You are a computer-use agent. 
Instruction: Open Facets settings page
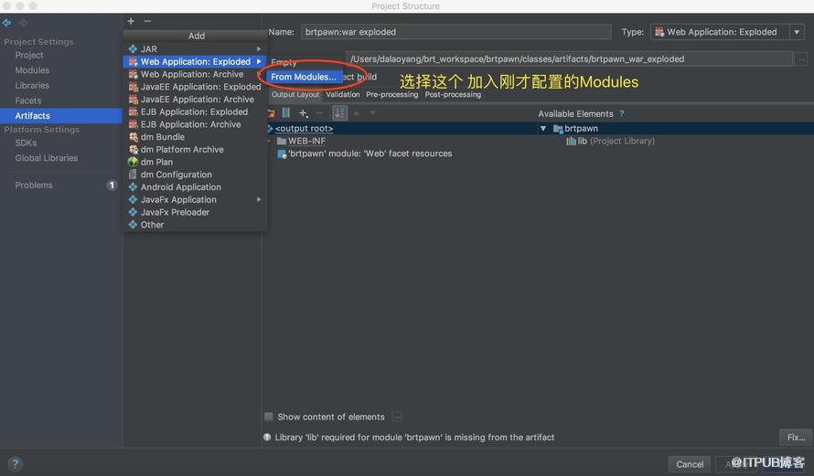(28, 100)
